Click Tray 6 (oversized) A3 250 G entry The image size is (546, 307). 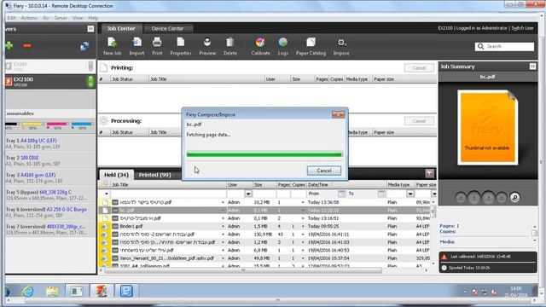pos(50,212)
